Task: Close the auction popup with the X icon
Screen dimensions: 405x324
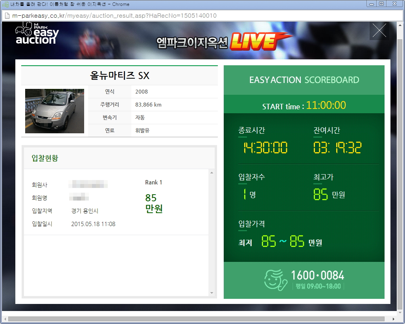Action: click(x=379, y=30)
